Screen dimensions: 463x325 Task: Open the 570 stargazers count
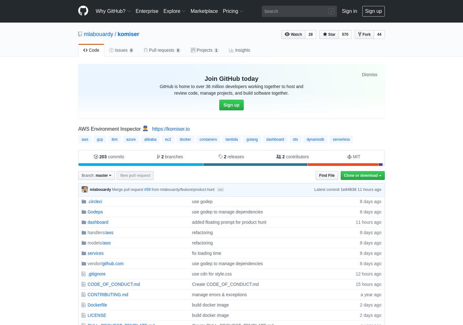pos(345,34)
